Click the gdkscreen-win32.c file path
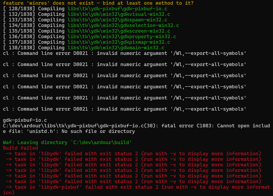This screenshot has height=196, width=273. point(119,31)
